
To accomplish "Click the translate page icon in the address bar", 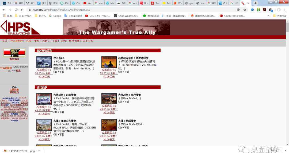I will 239,10.
